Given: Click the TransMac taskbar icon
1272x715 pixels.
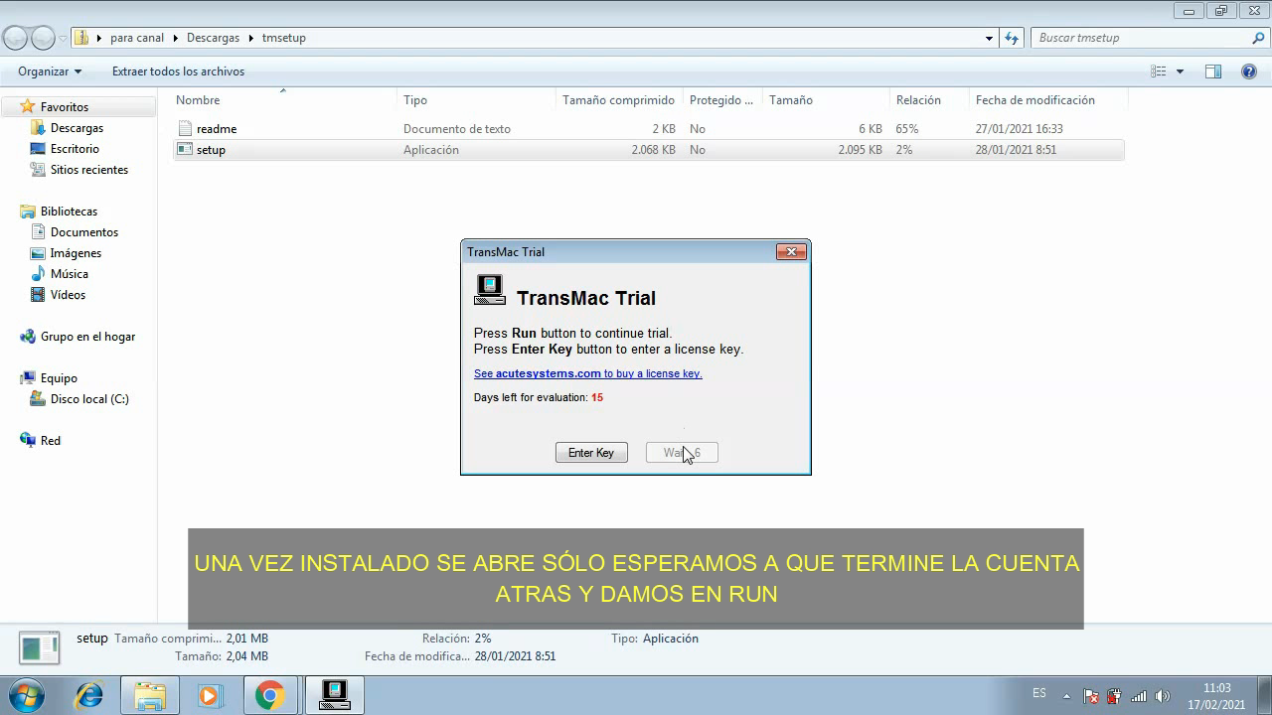Looking at the screenshot, I should [333, 693].
